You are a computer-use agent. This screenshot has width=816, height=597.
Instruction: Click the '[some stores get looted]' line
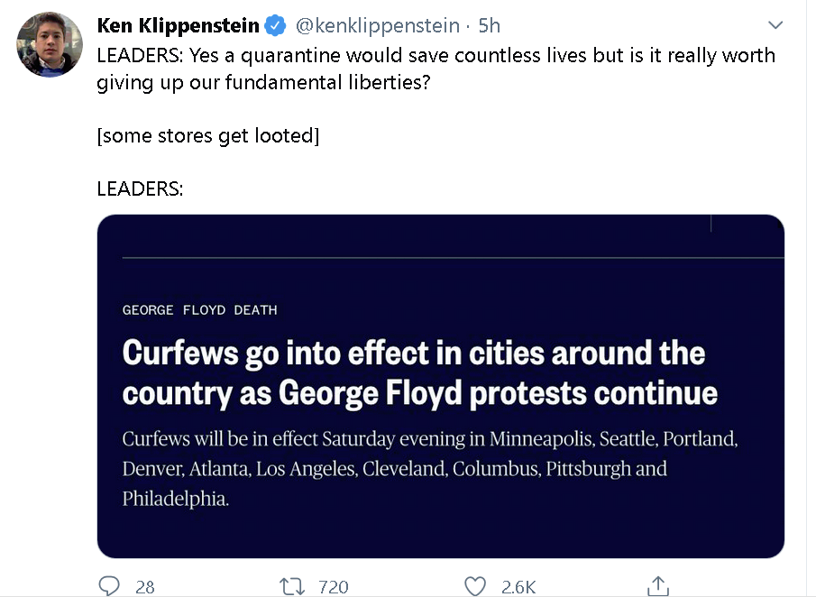pyautogui.click(x=208, y=136)
